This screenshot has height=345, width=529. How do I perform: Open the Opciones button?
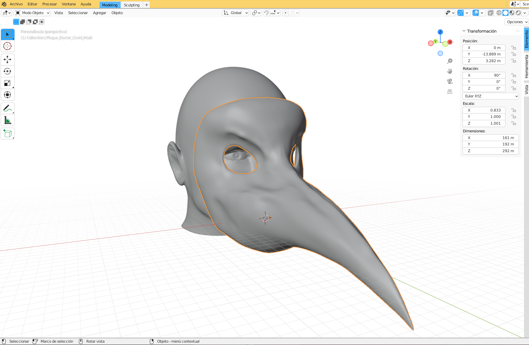pos(517,22)
